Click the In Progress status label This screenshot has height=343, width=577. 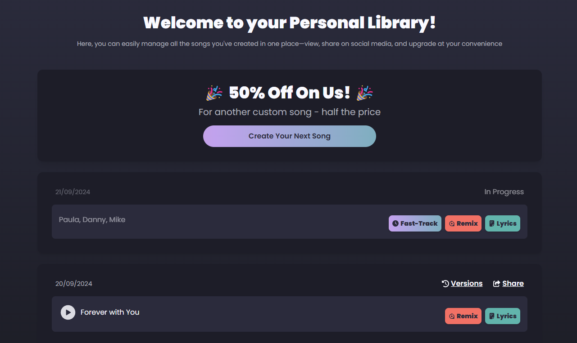click(504, 192)
